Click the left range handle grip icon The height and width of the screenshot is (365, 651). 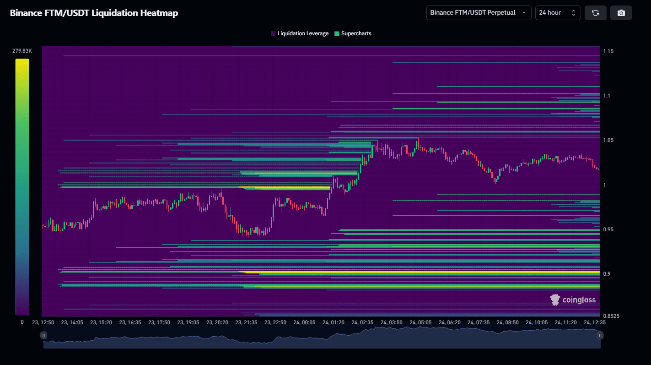tap(43, 335)
